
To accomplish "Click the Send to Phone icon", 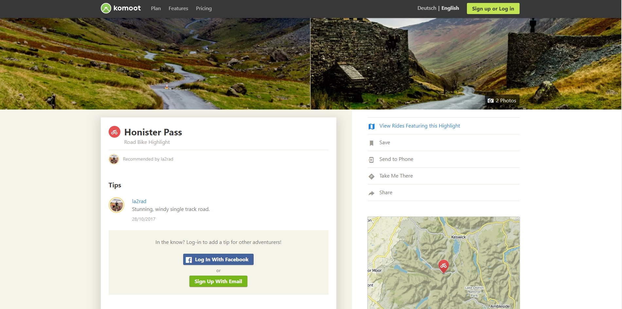I will tap(371, 160).
